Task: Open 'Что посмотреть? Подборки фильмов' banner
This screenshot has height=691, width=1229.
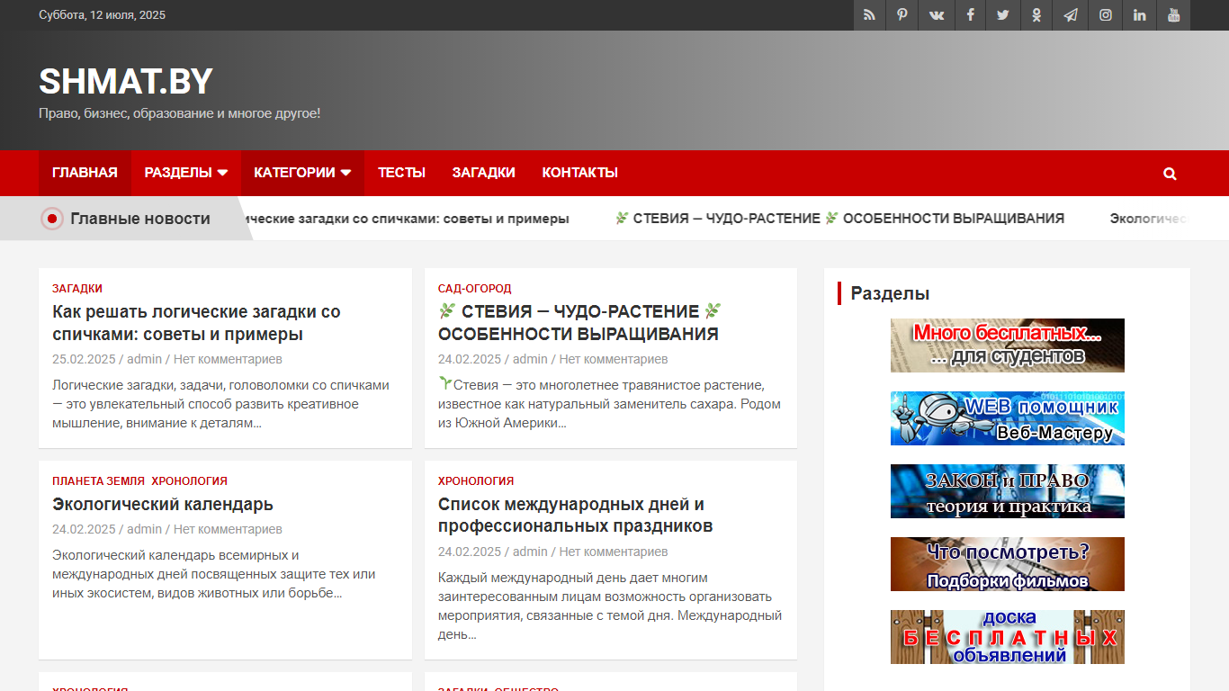Action: click(x=1007, y=564)
